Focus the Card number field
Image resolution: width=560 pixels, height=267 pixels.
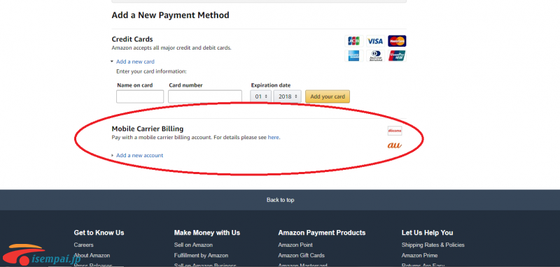click(205, 96)
